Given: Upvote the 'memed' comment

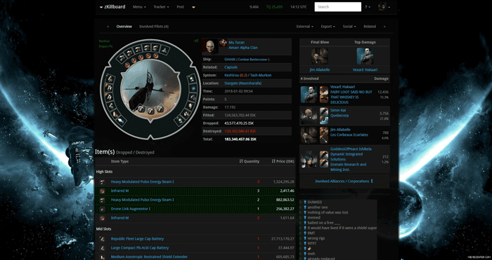Looking at the screenshot, I should [x=304, y=218].
